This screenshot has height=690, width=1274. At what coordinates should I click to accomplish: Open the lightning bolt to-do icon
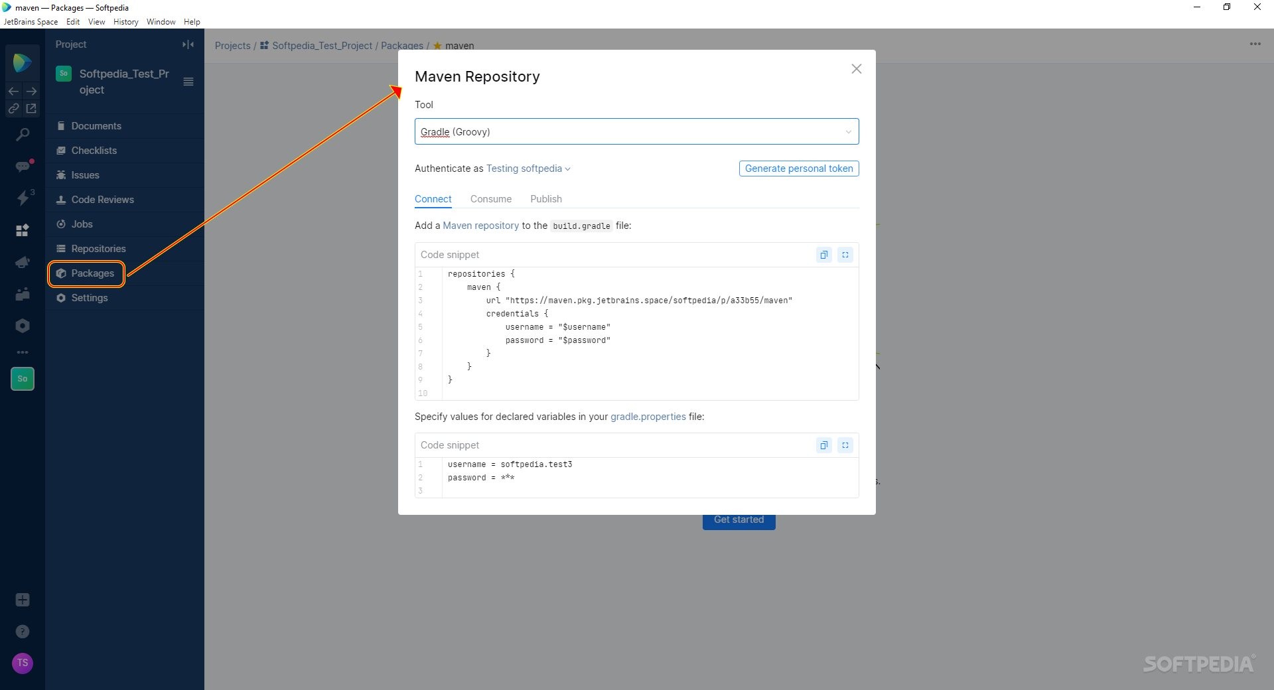23,197
